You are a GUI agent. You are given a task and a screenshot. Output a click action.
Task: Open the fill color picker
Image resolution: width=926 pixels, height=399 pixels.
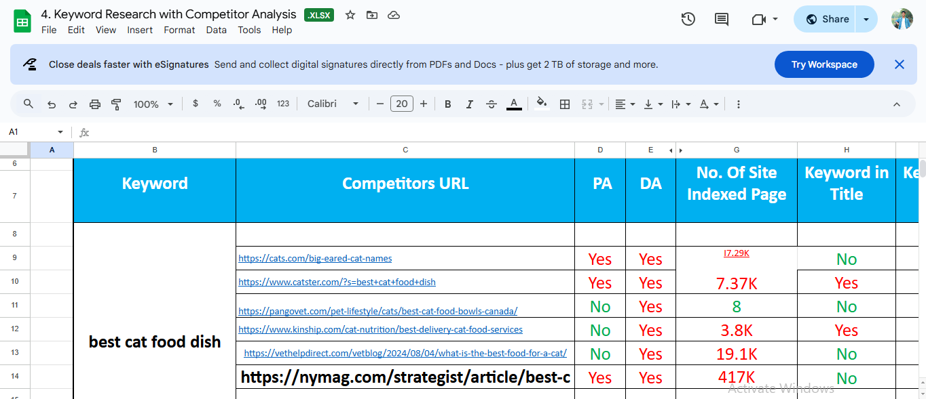click(x=541, y=104)
